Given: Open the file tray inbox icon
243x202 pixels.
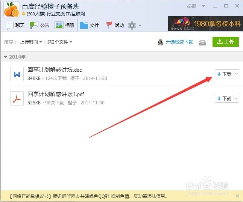Looking at the screenshot, I should coord(202,42).
